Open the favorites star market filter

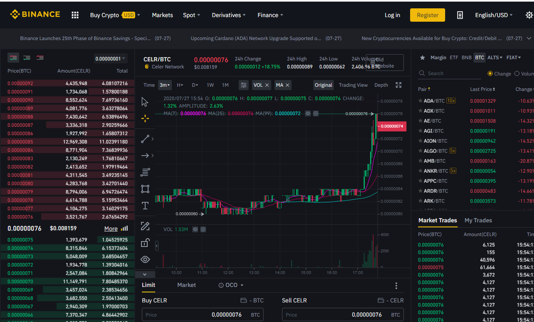(x=422, y=58)
